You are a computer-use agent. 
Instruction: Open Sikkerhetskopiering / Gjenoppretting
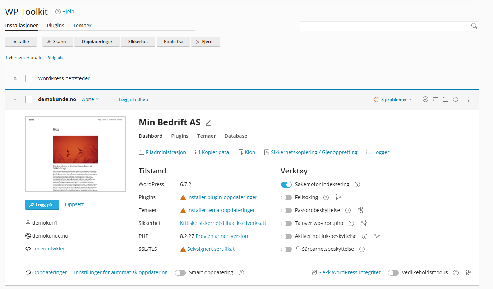(311, 152)
